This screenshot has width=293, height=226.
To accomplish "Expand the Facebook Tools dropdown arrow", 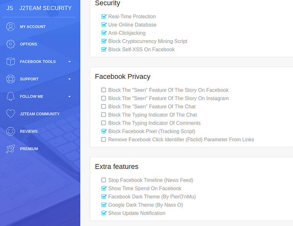I will 69,62.
